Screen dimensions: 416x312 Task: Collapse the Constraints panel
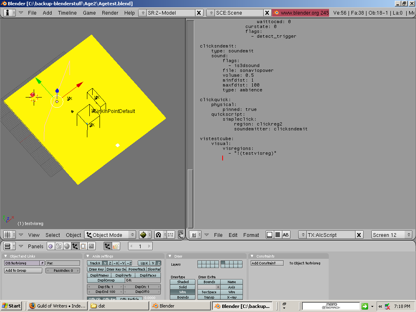[x=252, y=256]
